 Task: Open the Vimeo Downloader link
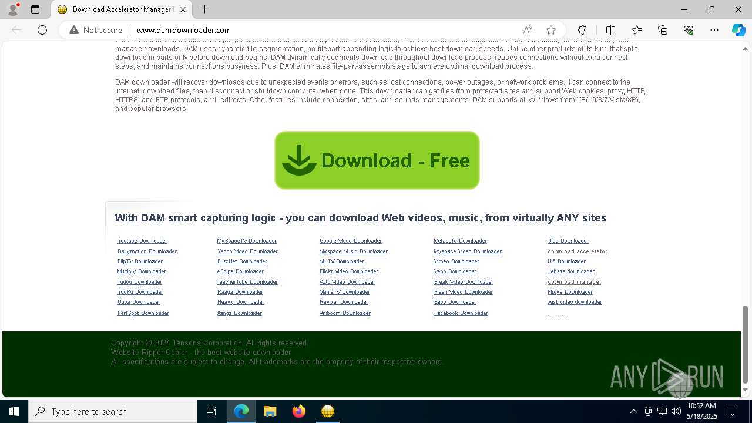coord(456,261)
